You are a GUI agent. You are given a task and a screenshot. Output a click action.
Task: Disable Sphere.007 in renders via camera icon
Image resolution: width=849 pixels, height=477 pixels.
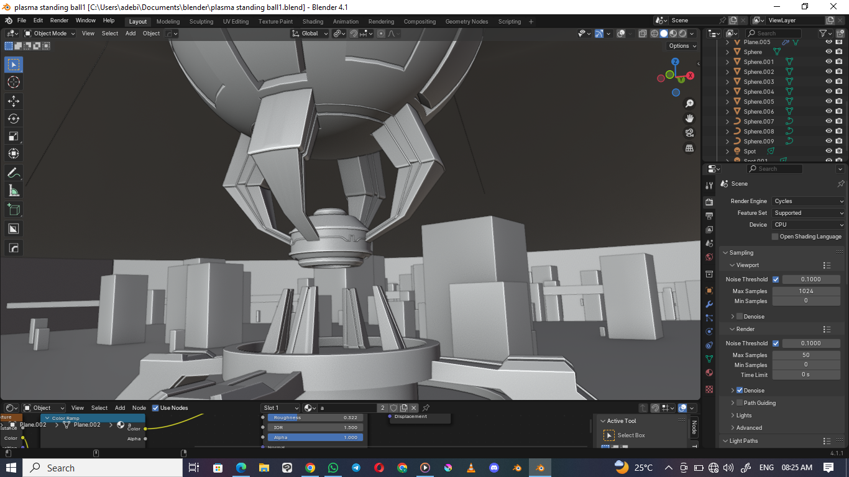coord(838,122)
